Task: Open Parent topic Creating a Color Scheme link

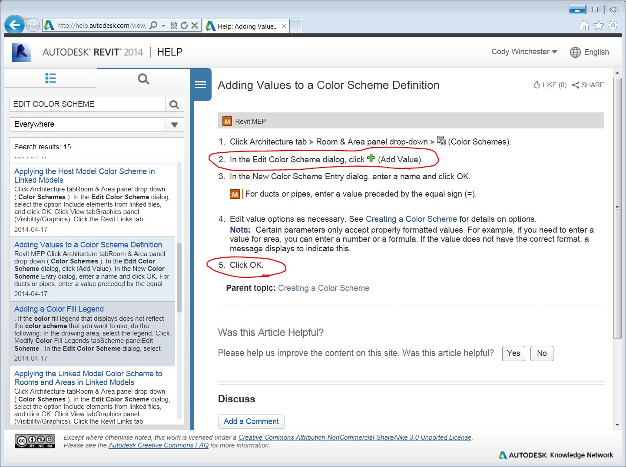Action: (x=324, y=288)
